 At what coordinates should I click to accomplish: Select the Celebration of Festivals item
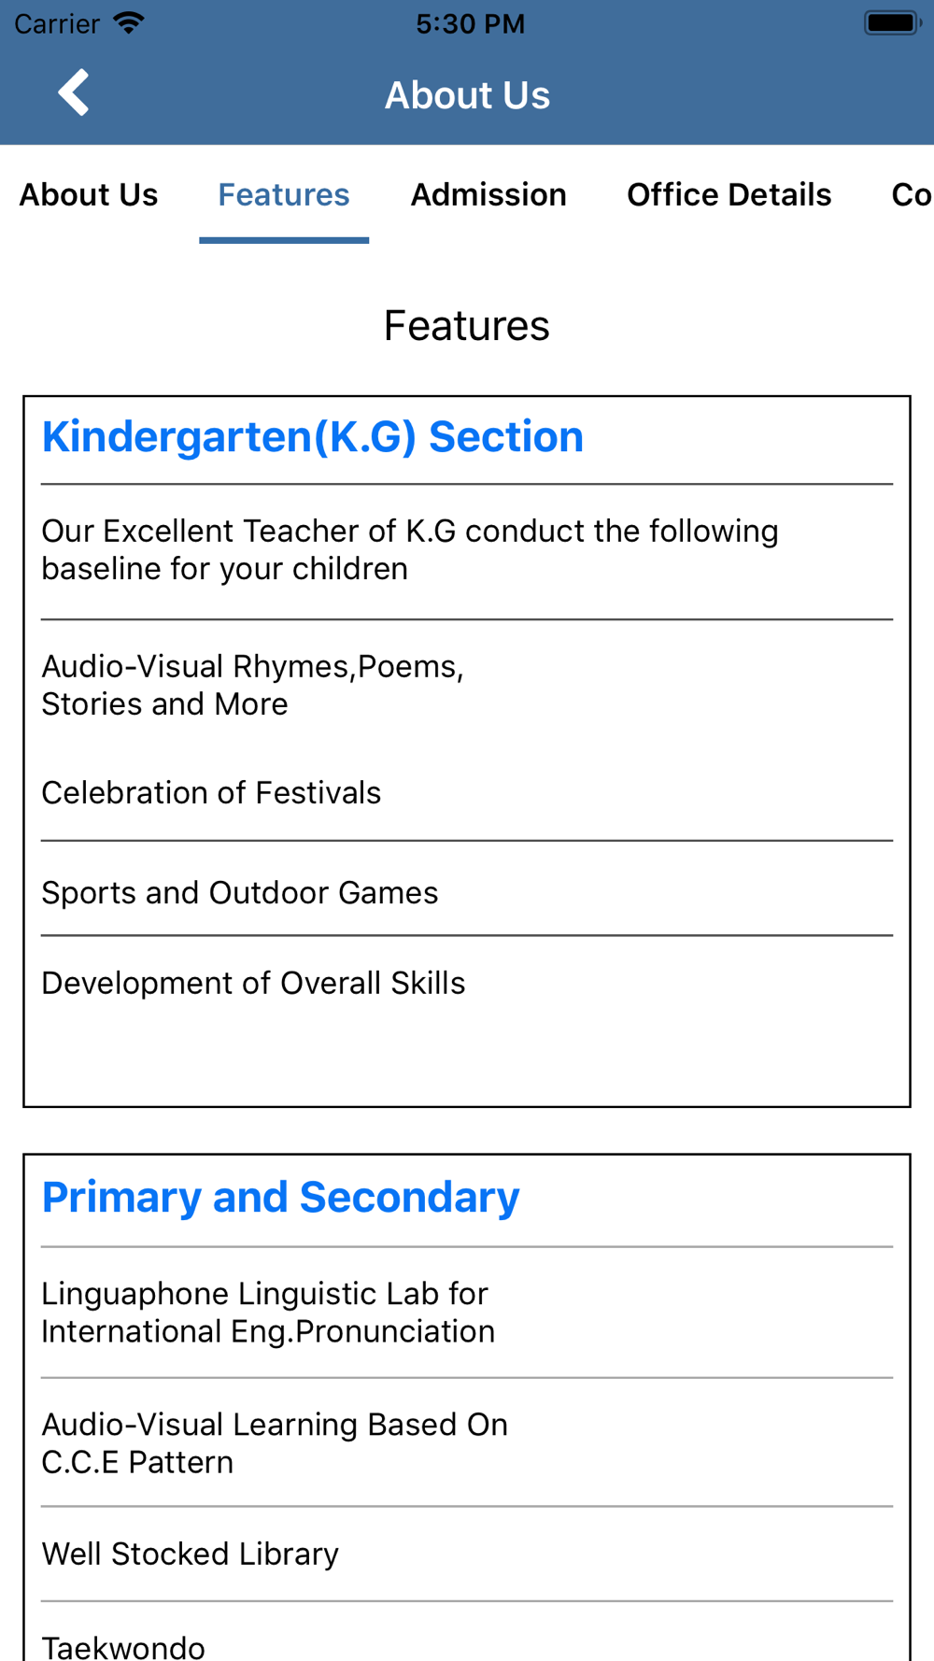click(x=211, y=792)
